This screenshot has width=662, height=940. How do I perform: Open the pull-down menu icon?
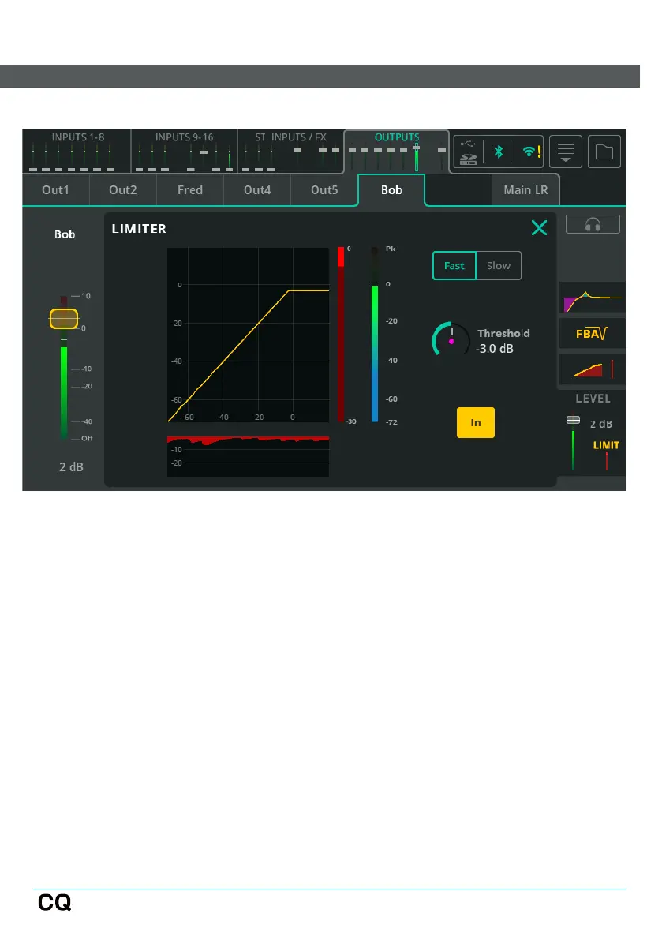tap(566, 152)
